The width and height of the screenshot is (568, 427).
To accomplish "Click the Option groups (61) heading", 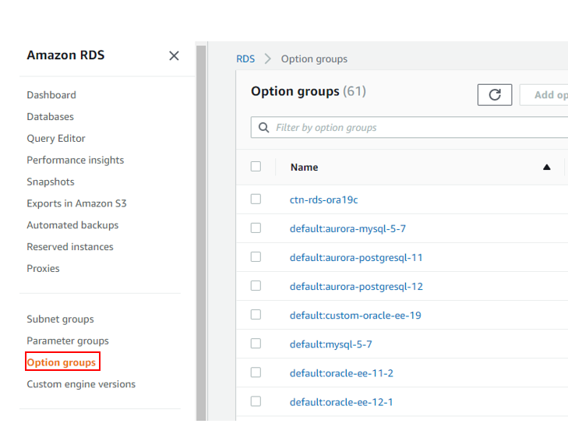I will click(309, 91).
